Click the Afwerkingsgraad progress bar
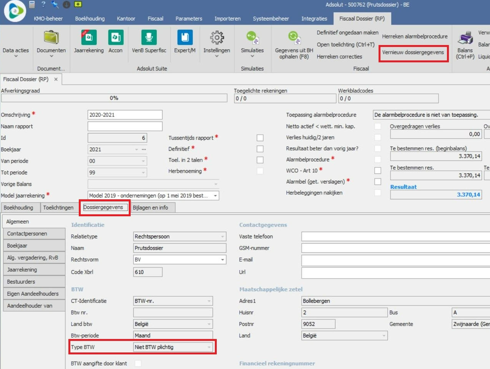Image resolution: width=490 pixels, height=369 pixels. coord(114,98)
